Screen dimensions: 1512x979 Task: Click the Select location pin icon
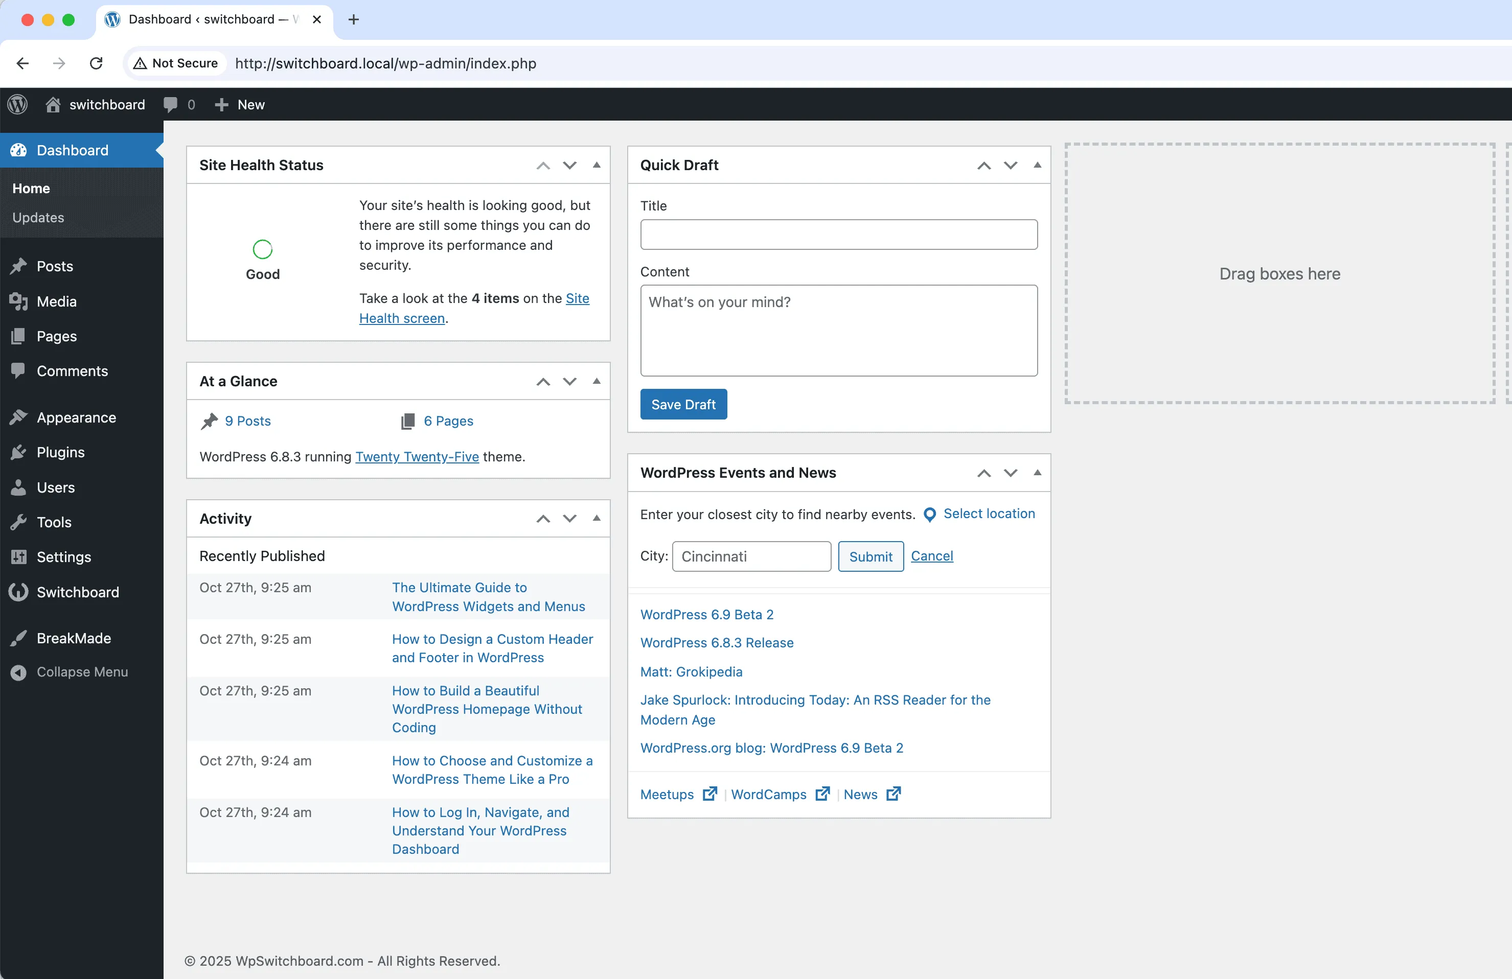(x=929, y=514)
